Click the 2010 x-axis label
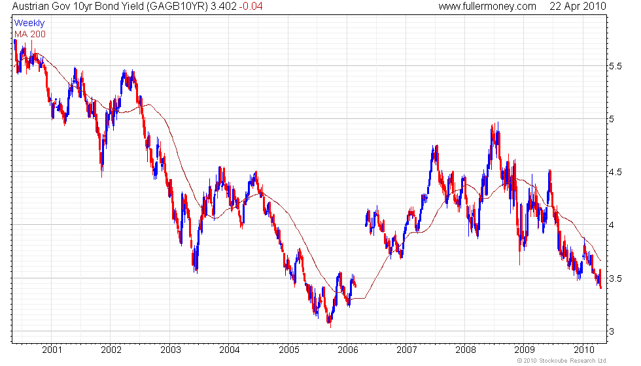The image size is (641, 366). tap(583, 350)
